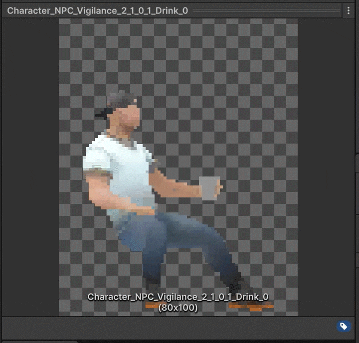Open the preview panel kebab menu
Viewport: 359px width, 343px height.
point(348,10)
